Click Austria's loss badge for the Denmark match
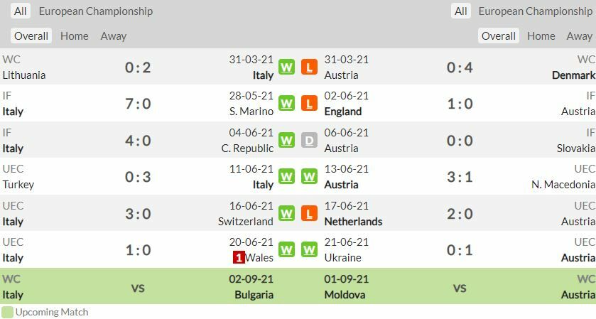The height and width of the screenshot is (319, 596). (309, 67)
